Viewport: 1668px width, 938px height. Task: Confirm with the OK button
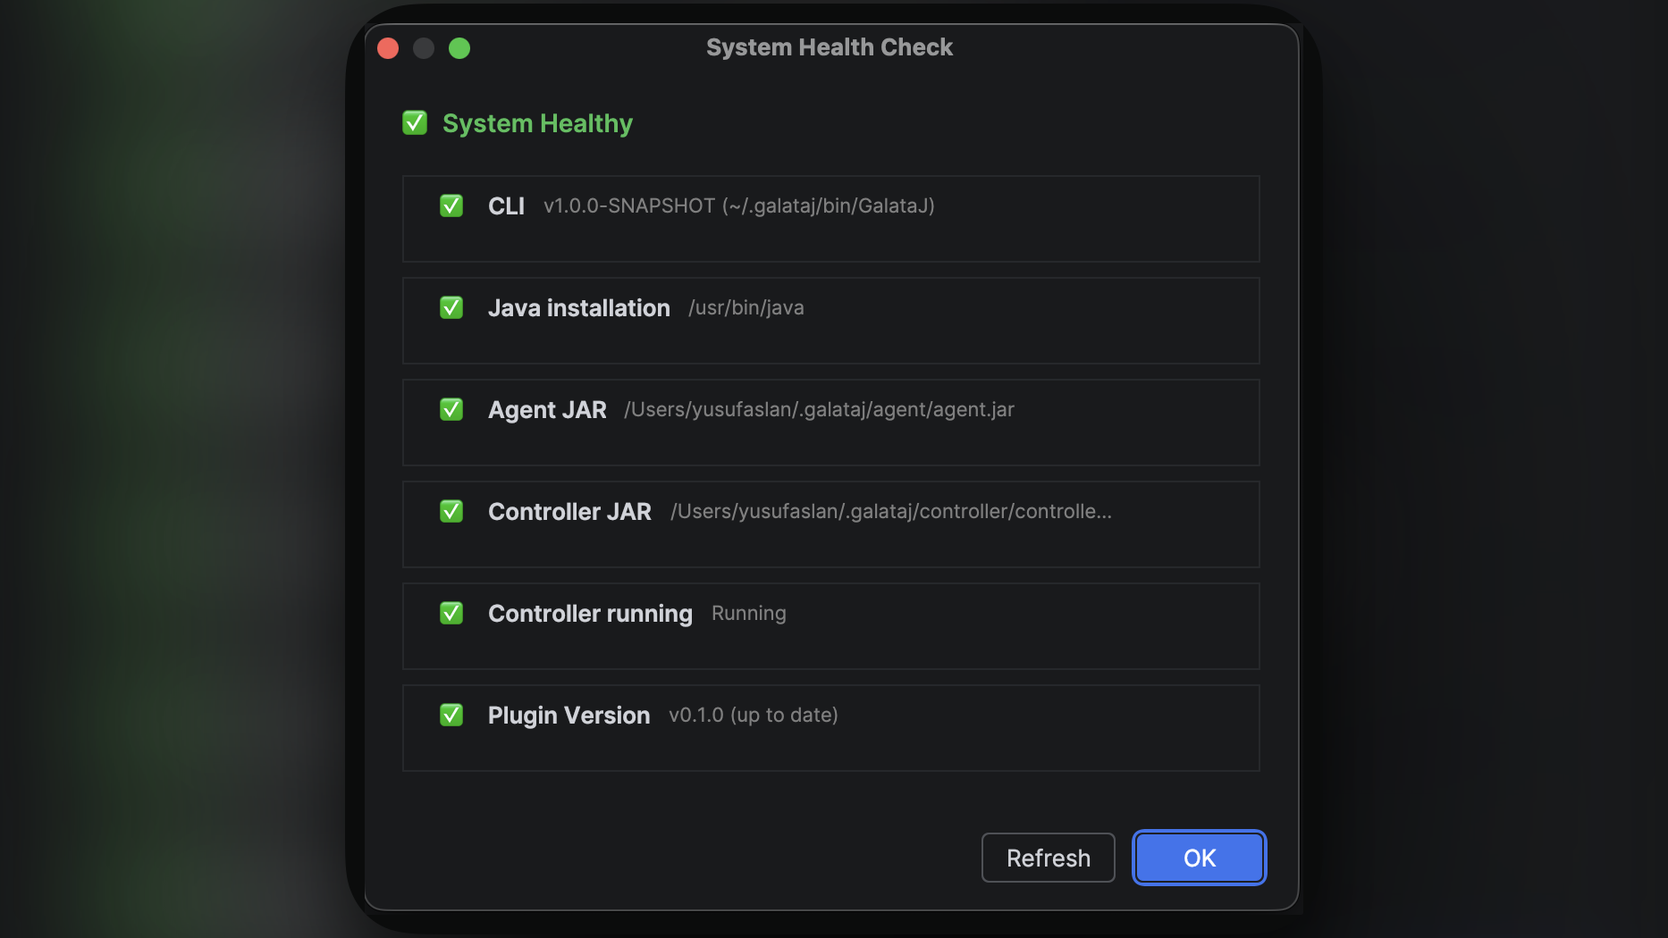pos(1199,858)
